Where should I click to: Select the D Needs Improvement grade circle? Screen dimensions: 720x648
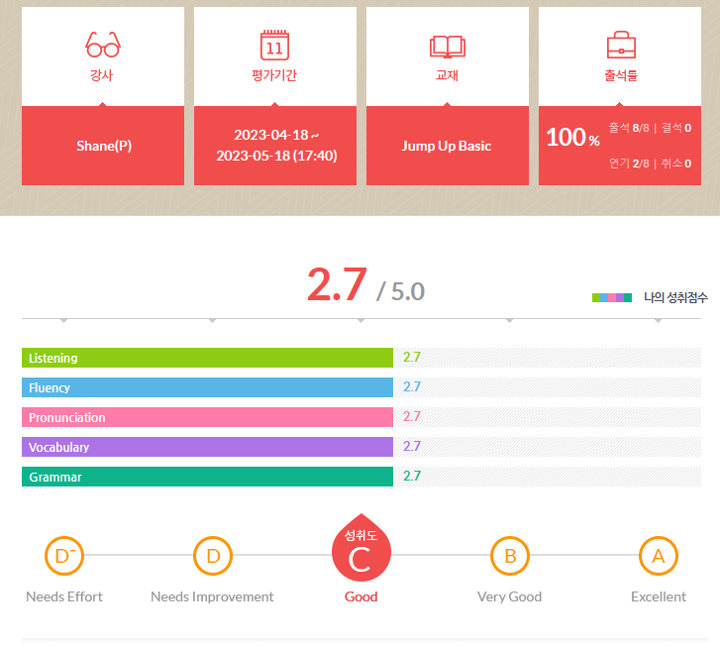point(212,556)
